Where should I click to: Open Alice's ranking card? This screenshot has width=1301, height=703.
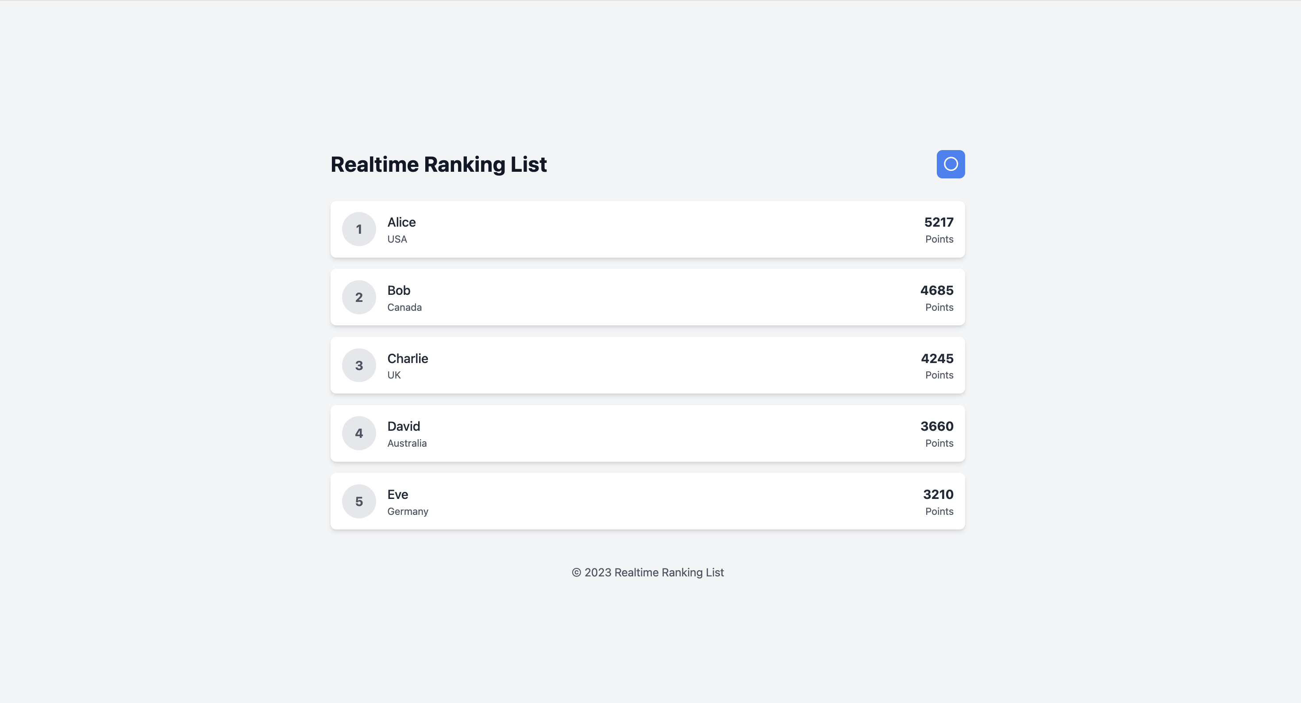click(647, 229)
